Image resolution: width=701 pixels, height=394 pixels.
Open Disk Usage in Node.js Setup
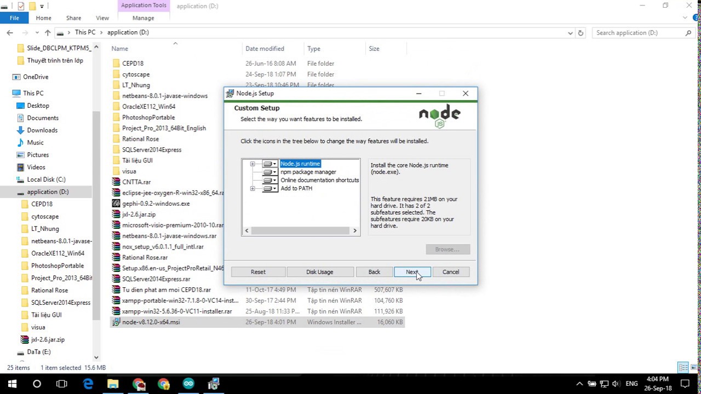[x=319, y=272]
